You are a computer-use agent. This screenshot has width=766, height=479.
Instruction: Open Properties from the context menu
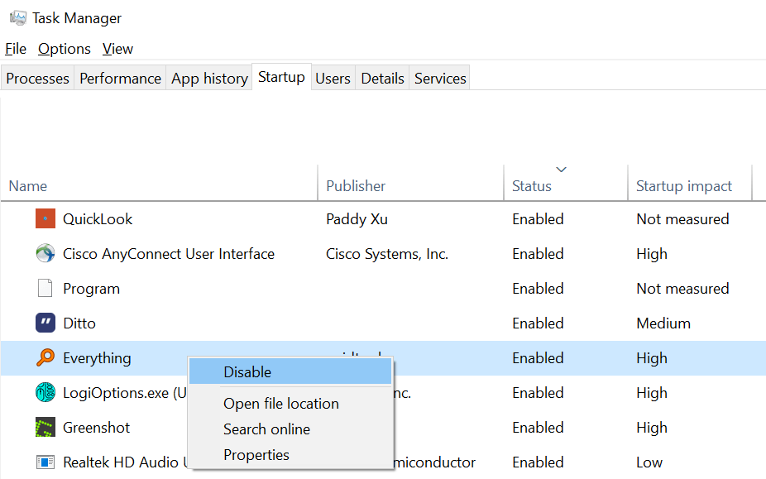[256, 455]
